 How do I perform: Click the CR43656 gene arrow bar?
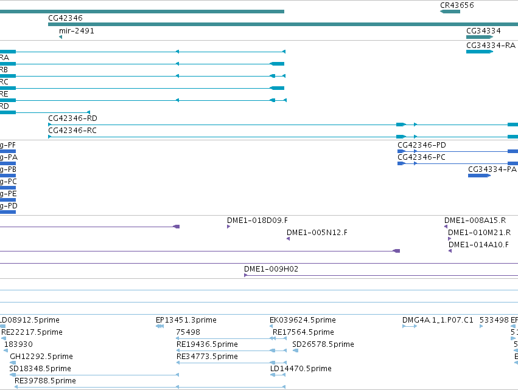[450, 12]
